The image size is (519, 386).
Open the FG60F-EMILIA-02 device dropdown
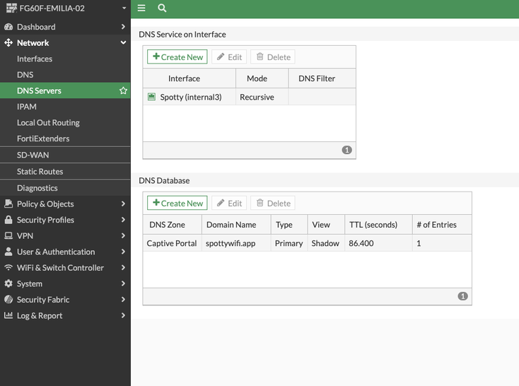point(124,8)
